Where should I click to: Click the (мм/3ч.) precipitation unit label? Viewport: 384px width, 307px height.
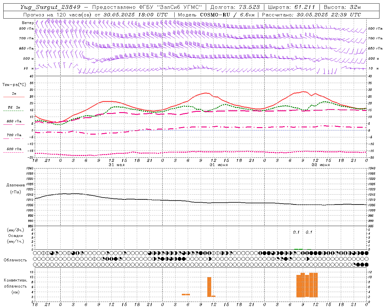[16, 230]
